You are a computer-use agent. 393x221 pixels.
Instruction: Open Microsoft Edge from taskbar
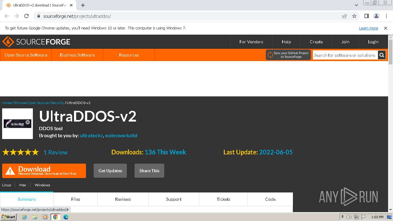point(66,217)
